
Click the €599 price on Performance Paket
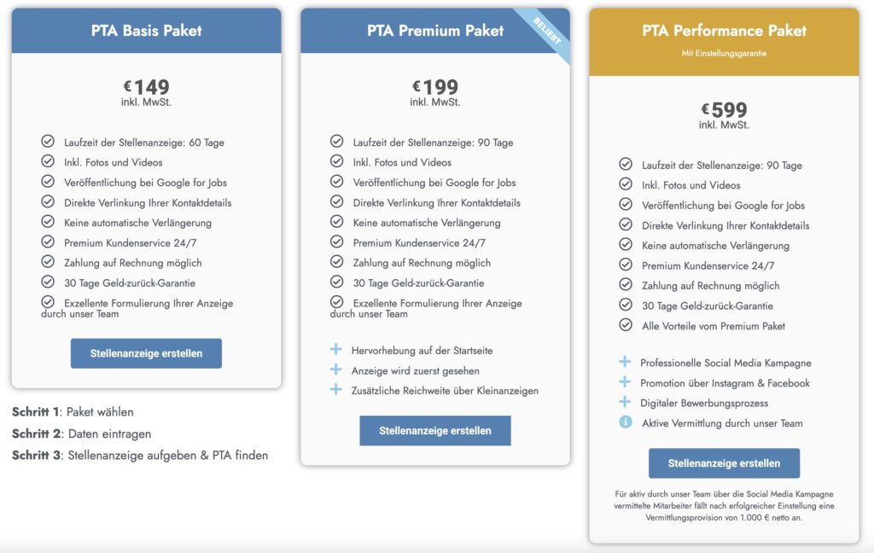click(724, 110)
